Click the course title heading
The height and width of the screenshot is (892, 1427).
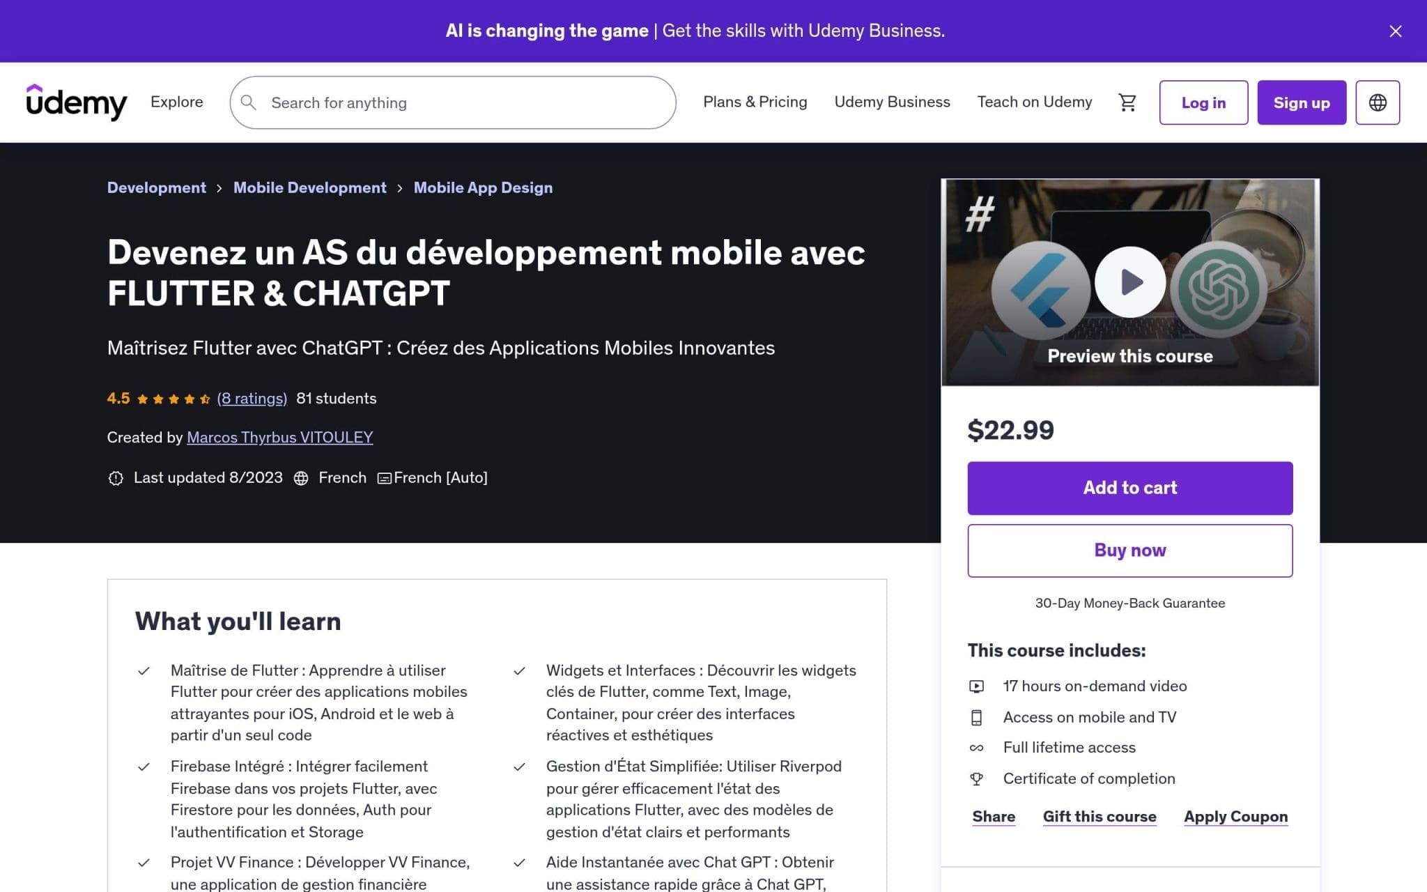[x=486, y=272]
